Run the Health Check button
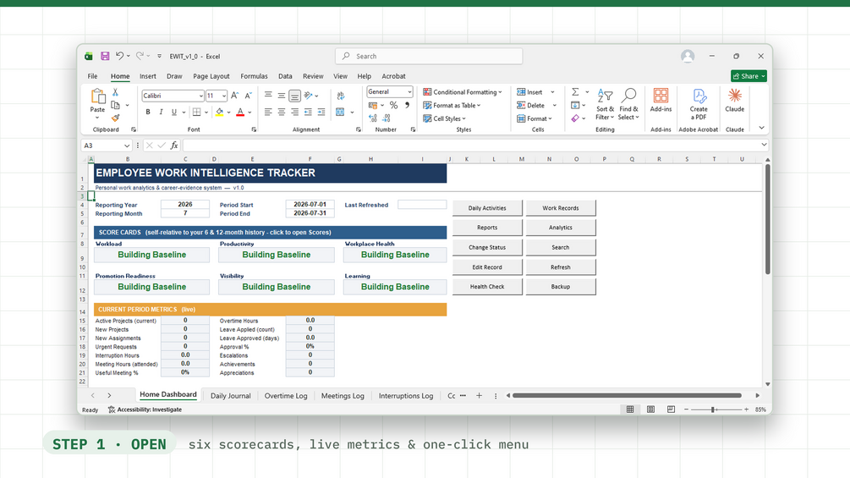Viewport: 850px width, 478px height. coord(487,287)
